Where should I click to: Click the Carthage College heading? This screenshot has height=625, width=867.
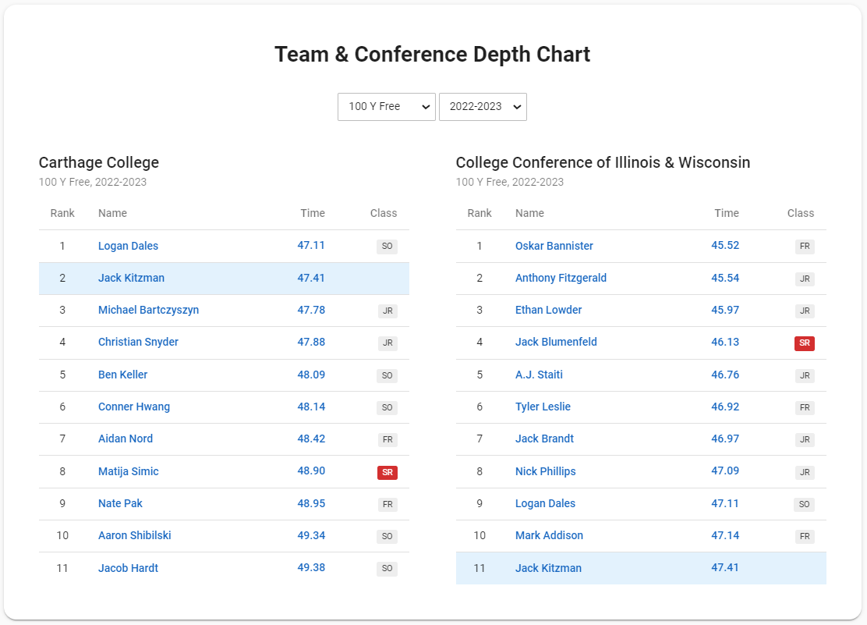pyautogui.click(x=99, y=163)
